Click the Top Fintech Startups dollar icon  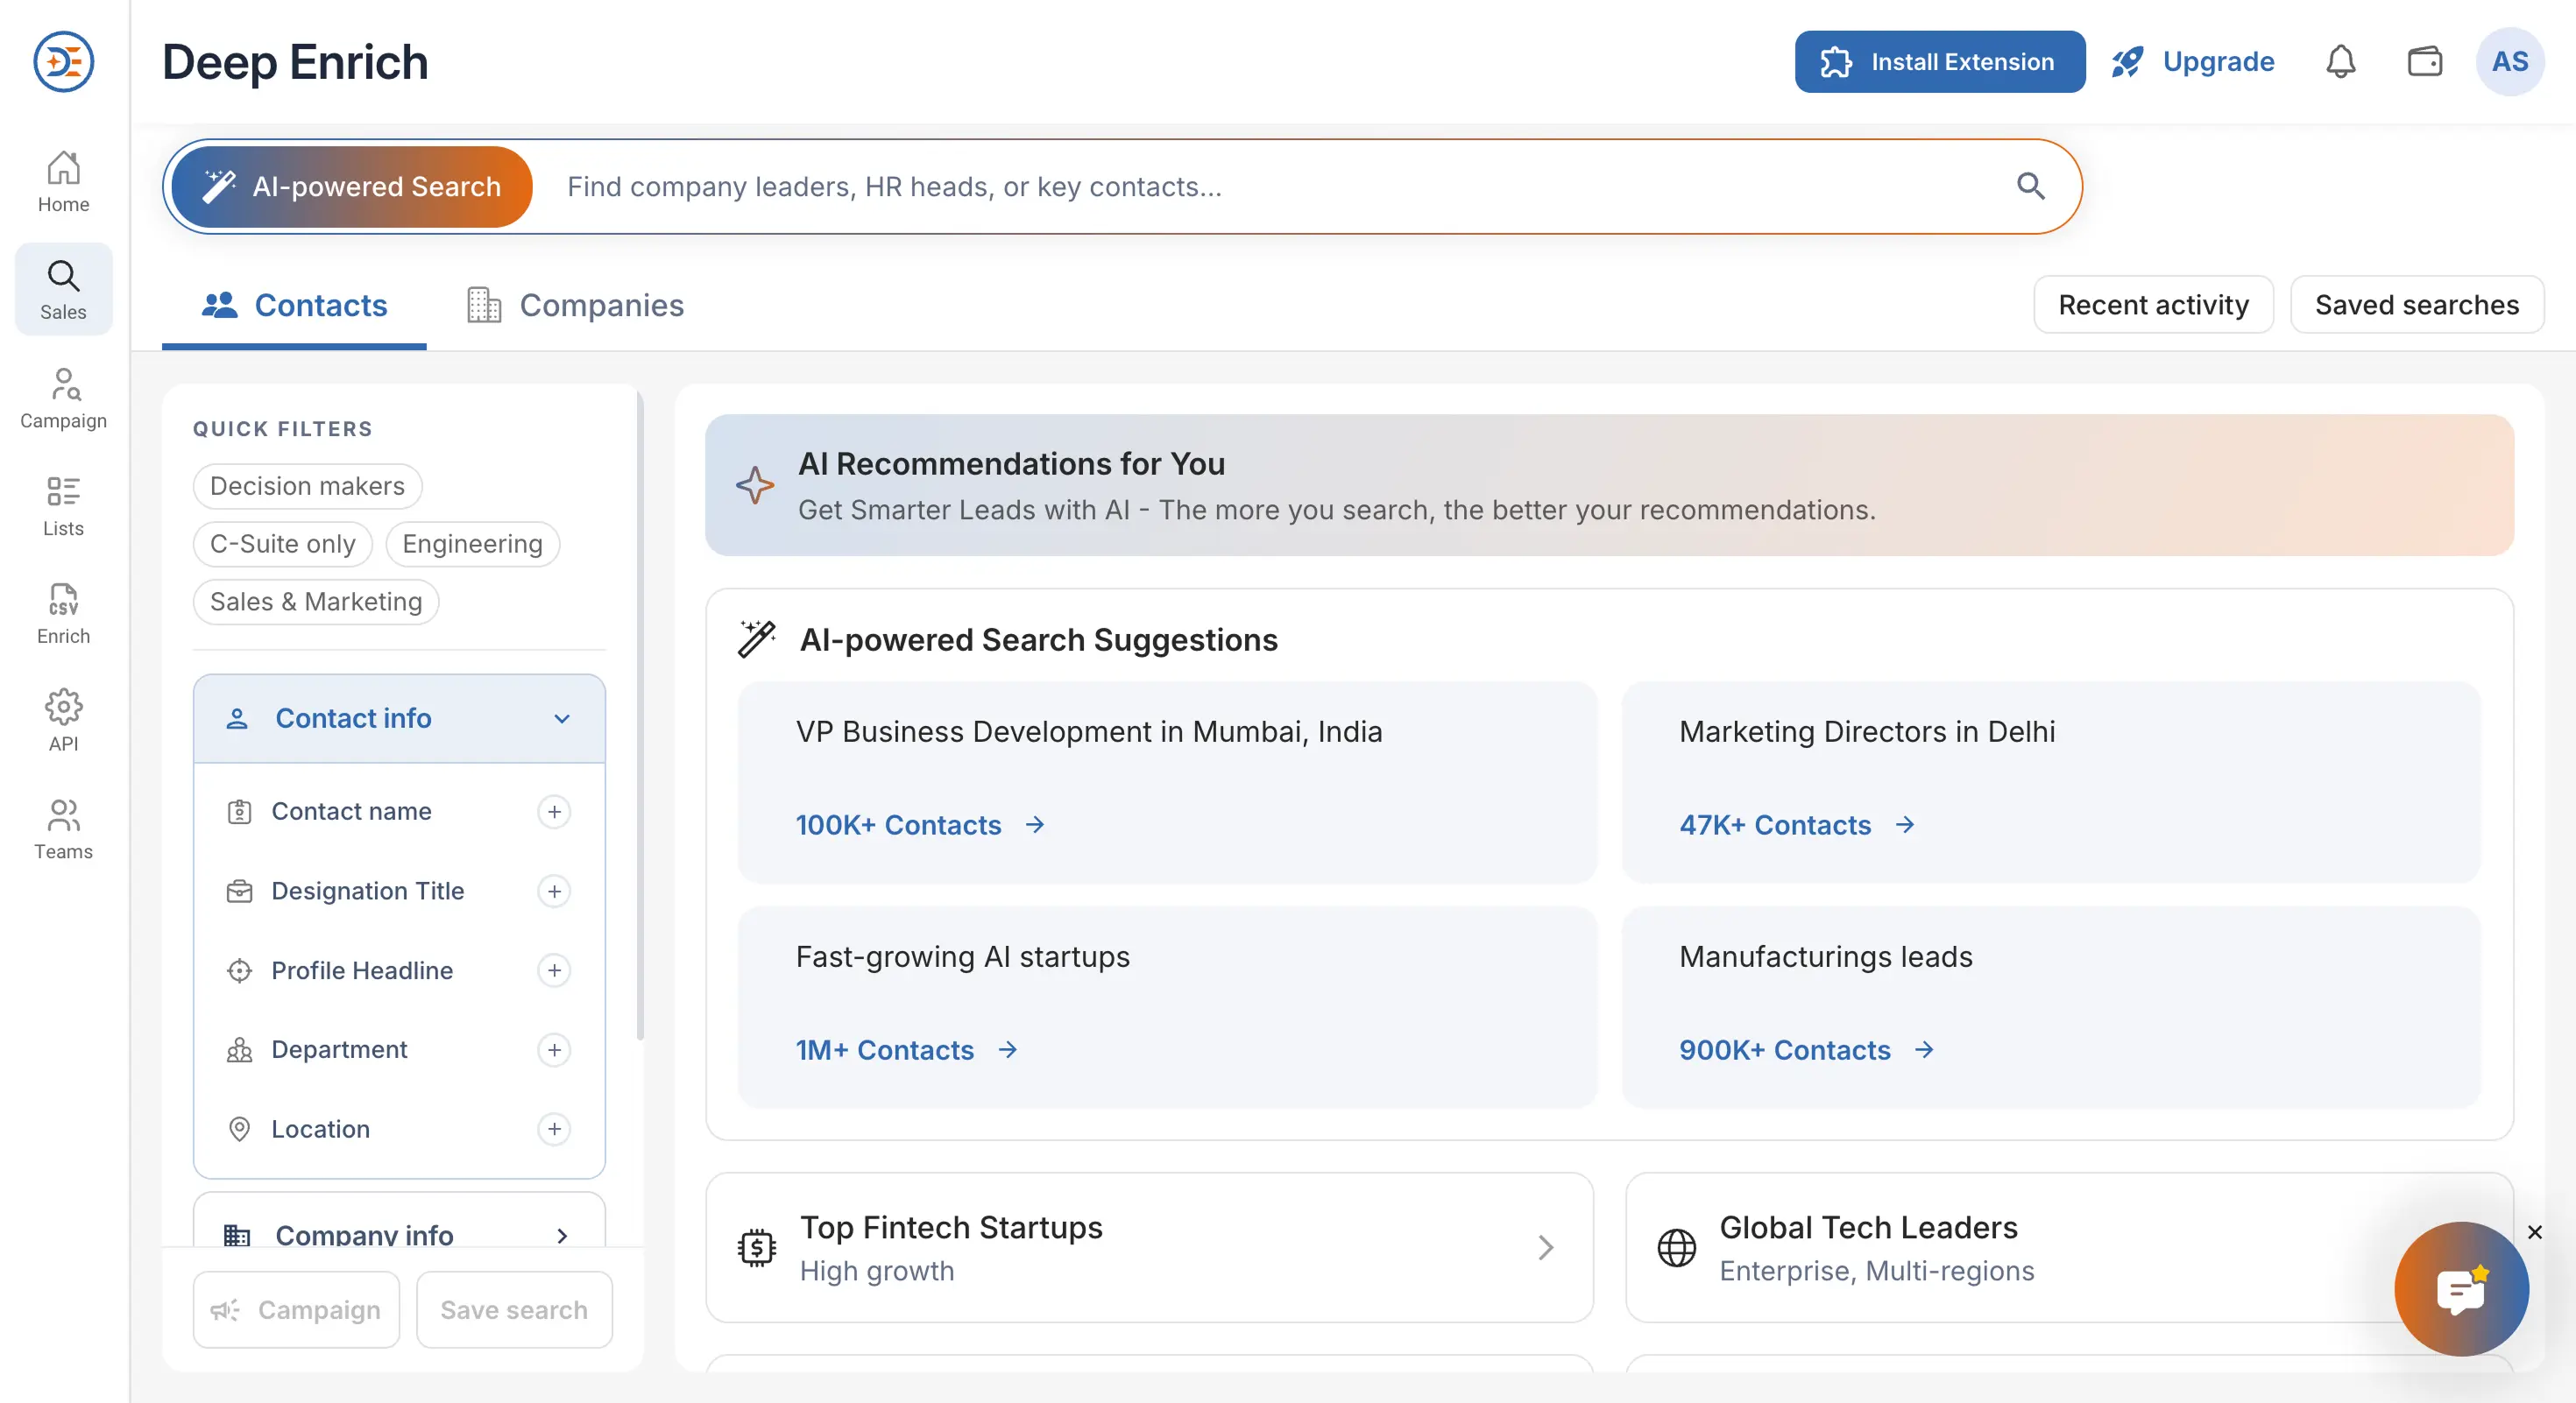[757, 1247]
